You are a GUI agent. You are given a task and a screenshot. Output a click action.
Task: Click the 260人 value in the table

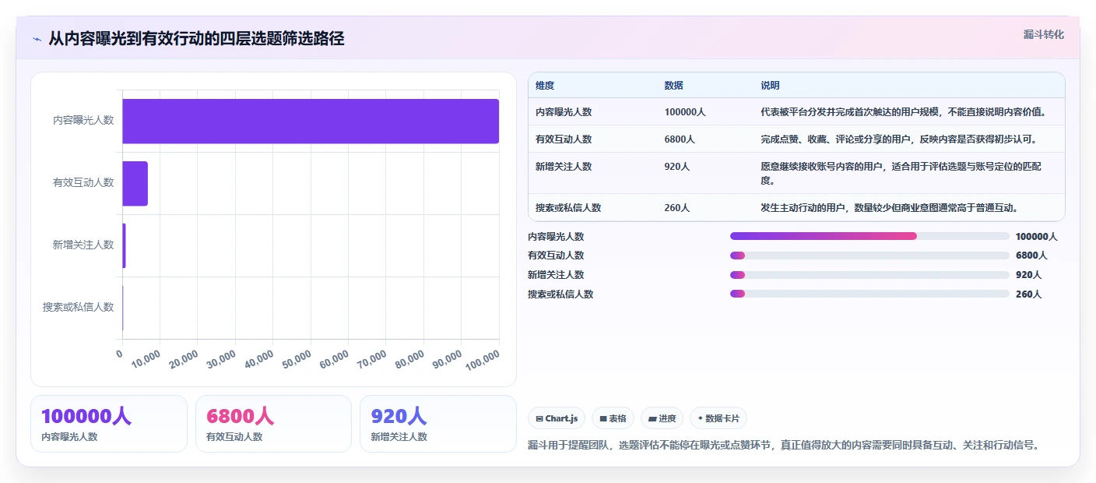[677, 208]
